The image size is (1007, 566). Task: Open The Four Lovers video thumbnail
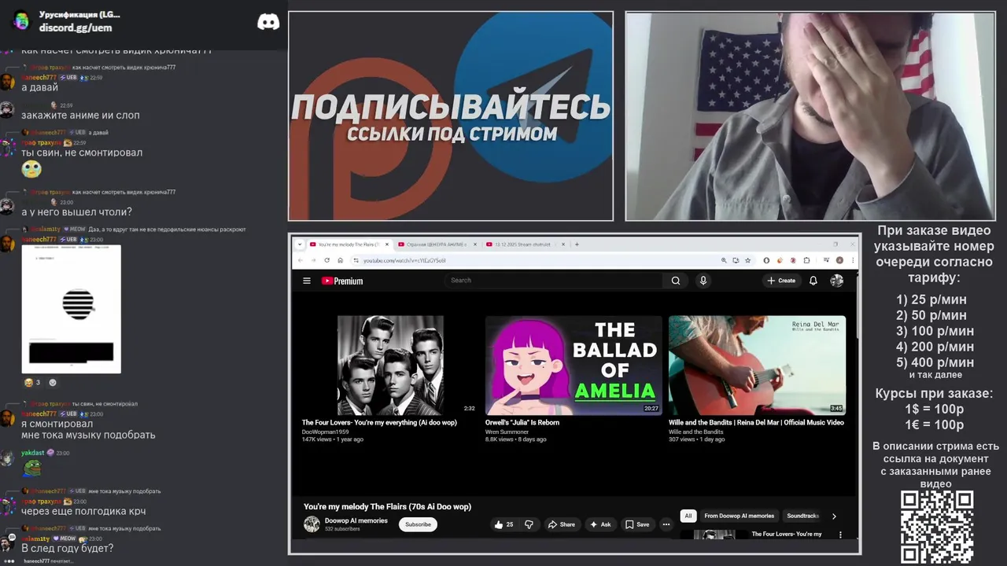(x=390, y=366)
